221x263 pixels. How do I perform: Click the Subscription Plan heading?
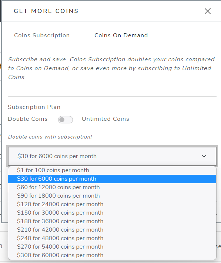point(34,107)
